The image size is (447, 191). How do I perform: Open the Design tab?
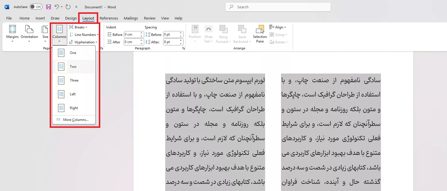(71, 18)
